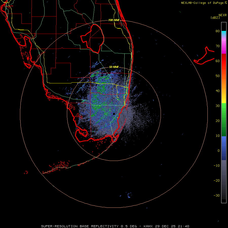Click the NEXLAB-College of DuPage label
The width and height of the screenshot is (228, 228).
pos(202,3)
